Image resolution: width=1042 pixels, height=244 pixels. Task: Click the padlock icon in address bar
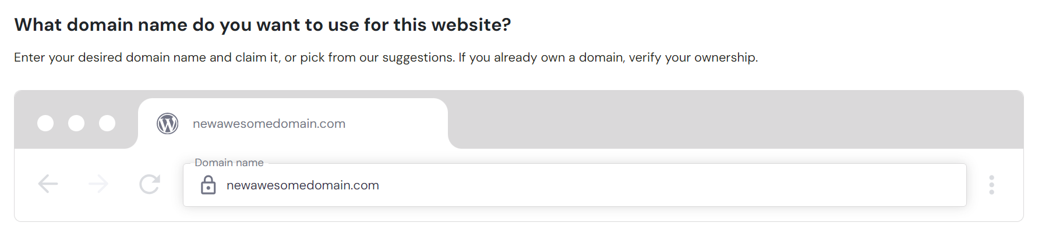(208, 185)
